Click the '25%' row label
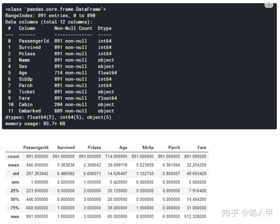This screenshot has width=280, height=224. point(15,191)
